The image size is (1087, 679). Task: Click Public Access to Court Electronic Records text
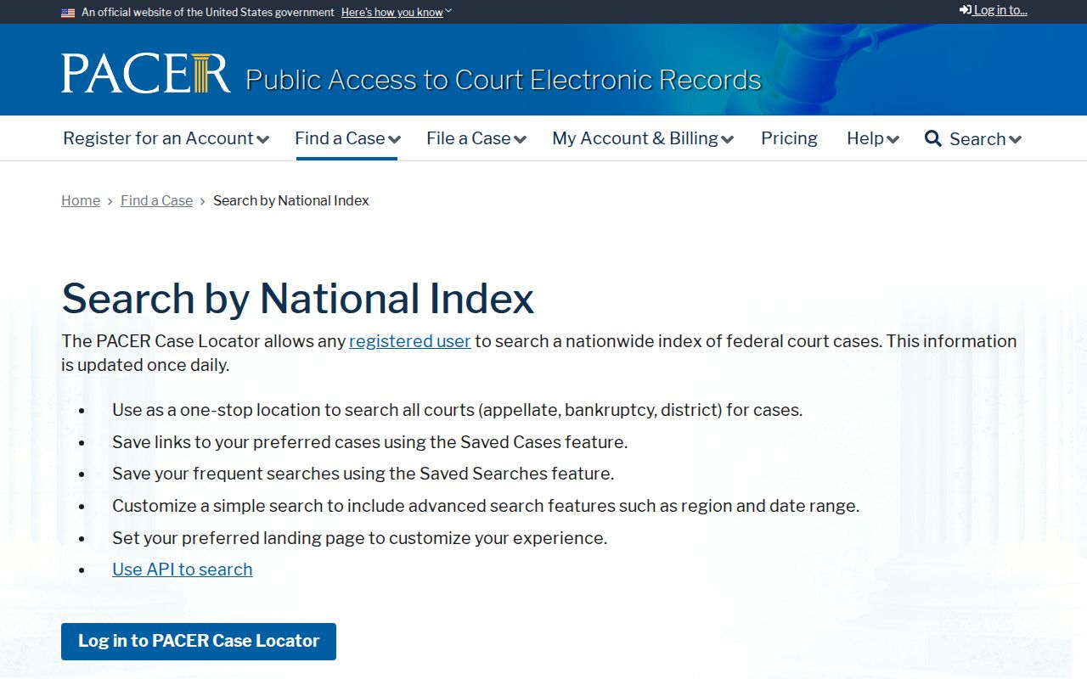click(504, 80)
